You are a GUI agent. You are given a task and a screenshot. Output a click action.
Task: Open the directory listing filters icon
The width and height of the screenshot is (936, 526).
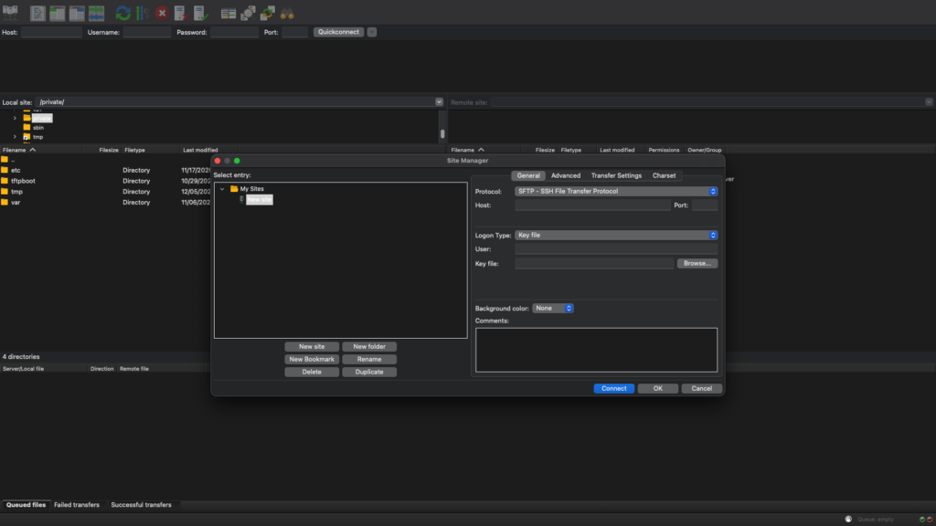tap(228, 13)
